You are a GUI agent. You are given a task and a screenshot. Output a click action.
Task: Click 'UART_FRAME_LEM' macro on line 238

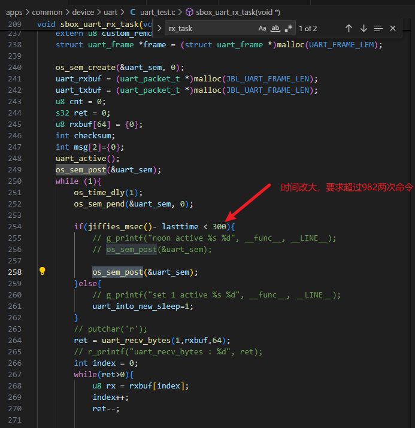click(341, 45)
